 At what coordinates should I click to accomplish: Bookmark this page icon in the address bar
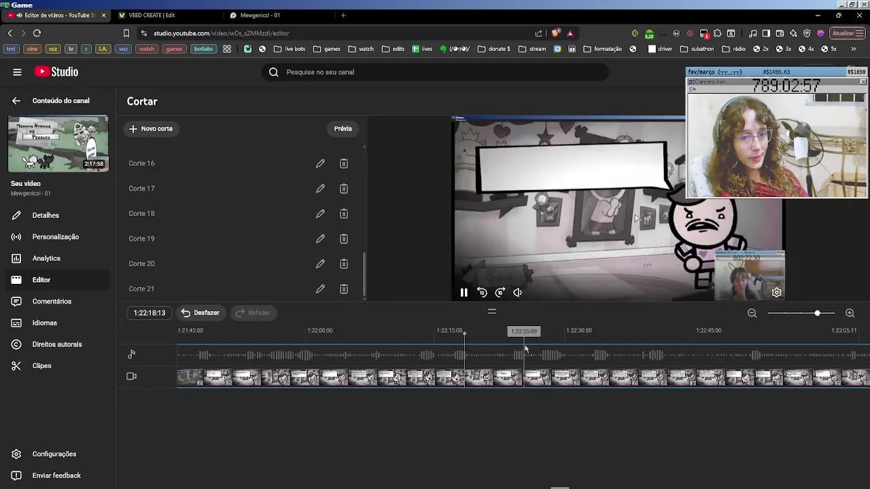126,33
